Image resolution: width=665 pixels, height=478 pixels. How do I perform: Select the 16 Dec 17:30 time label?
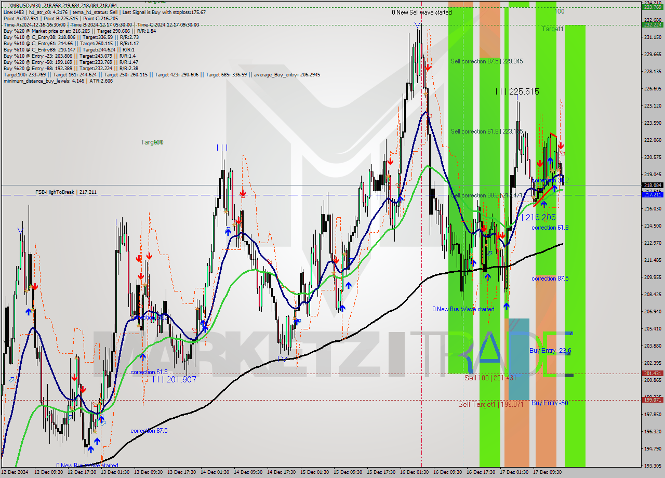pos(481,472)
